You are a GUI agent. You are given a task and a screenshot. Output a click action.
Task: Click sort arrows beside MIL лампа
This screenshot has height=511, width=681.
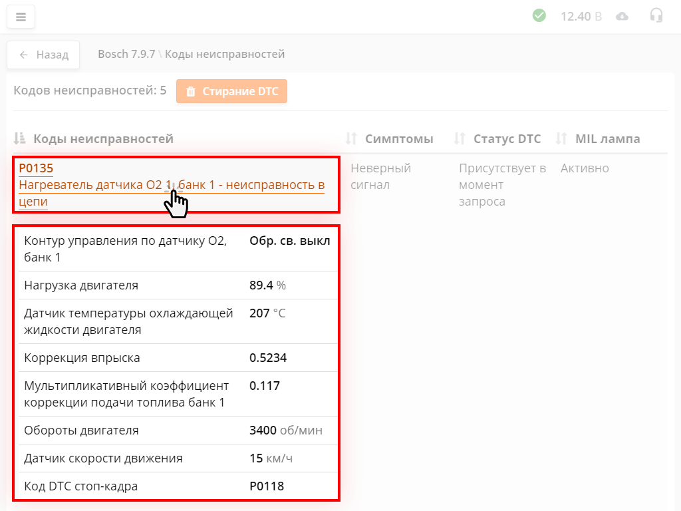coord(562,138)
